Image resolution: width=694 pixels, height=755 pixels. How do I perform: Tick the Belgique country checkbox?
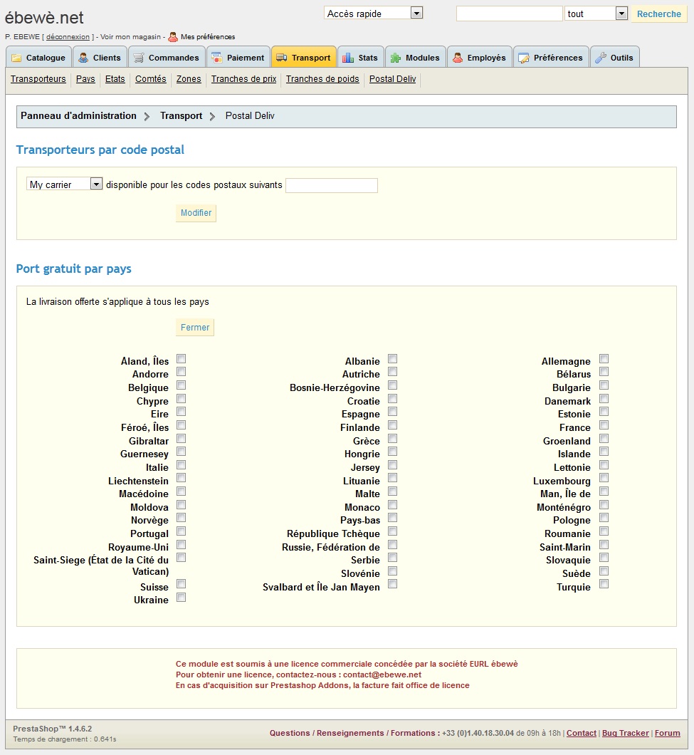[181, 385]
